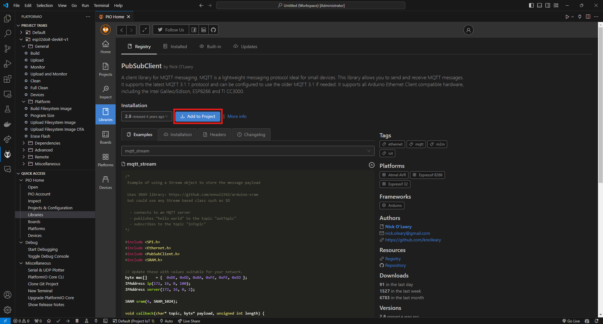Open Platforms in PIO sidebar
This screenshot has height=324, width=603.
coord(106,160)
